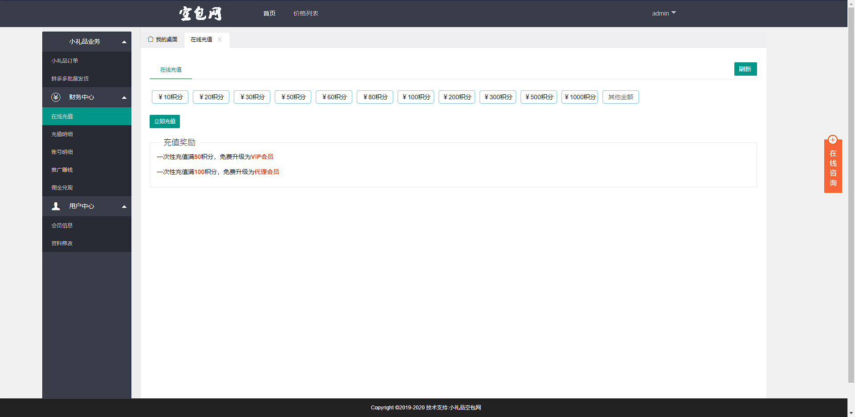This screenshot has width=855, height=417.
Task: Click the scrollbar down arrow
Action: (x=851, y=413)
